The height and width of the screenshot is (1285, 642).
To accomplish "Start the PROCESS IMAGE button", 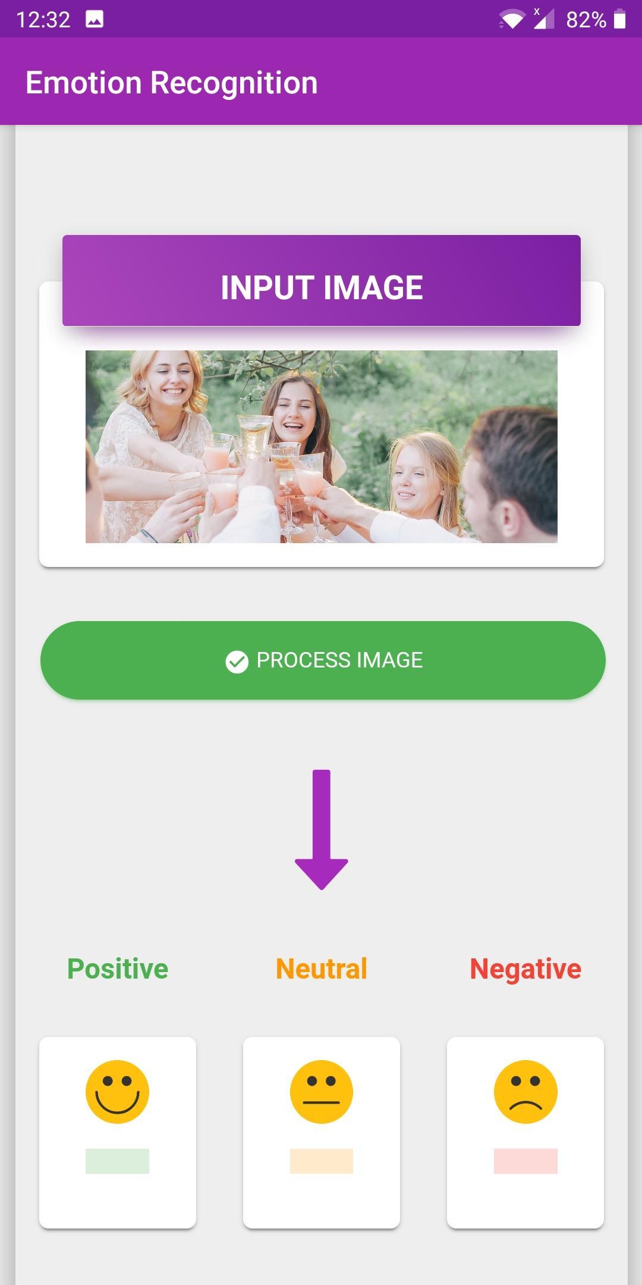I will pyautogui.click(x=323, y=660).
